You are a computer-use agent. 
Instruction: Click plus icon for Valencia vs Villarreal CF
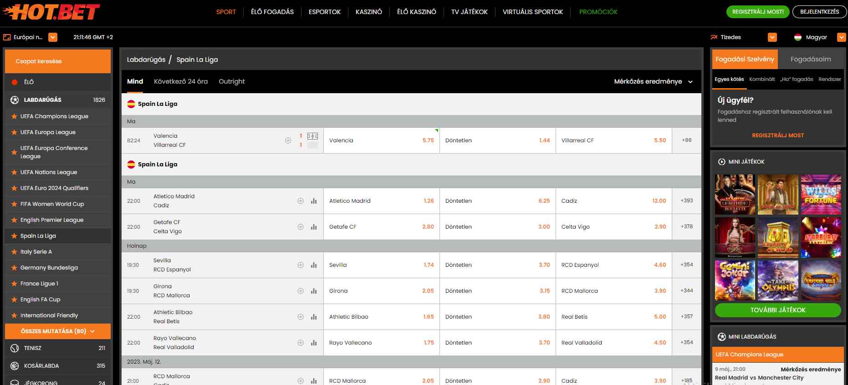point(288,140)
